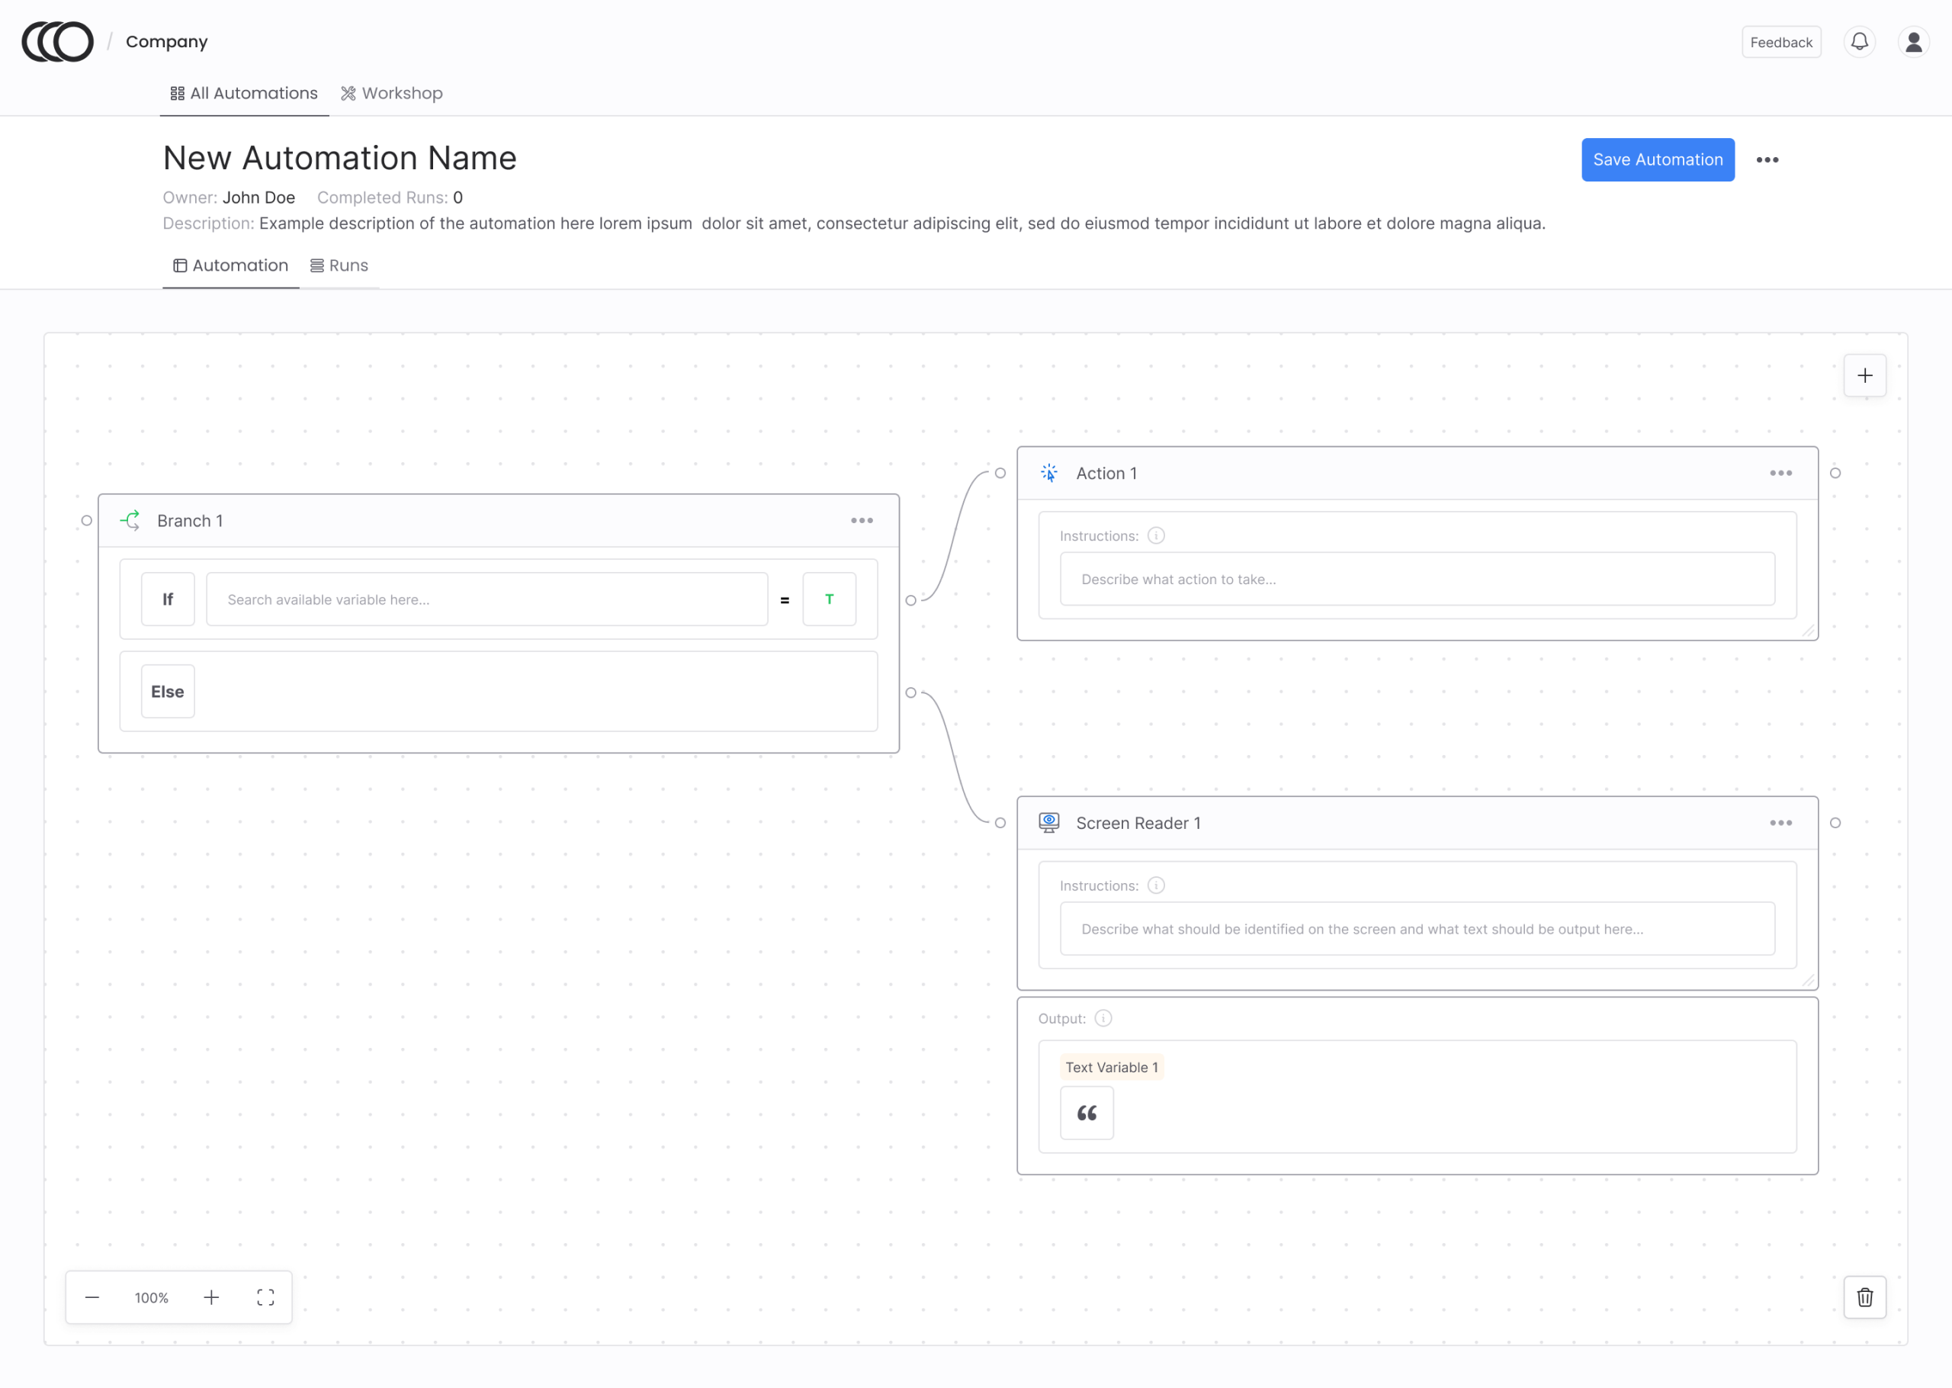Image resolution: width=1952 pixels, height=1388 pixels.
Task: Click Action 1 instructions text field
Action: point(1417,579)
